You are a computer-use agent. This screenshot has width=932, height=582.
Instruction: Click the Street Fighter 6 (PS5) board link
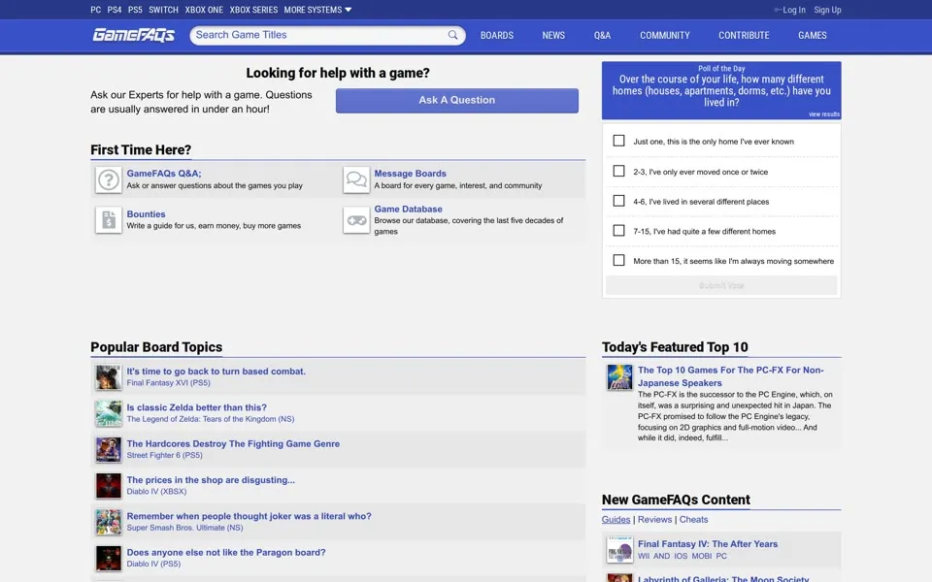pos(165,456)
